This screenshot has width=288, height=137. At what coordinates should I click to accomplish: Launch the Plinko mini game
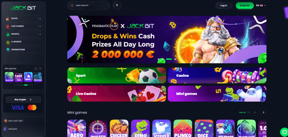pos(183,128)
